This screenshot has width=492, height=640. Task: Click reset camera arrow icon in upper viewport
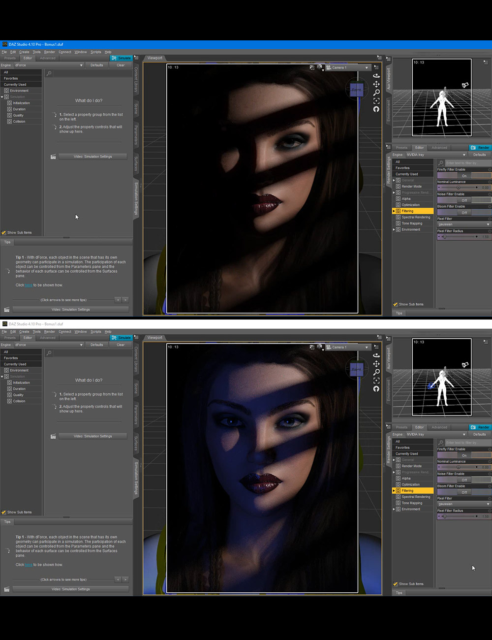tap(376, 109)
